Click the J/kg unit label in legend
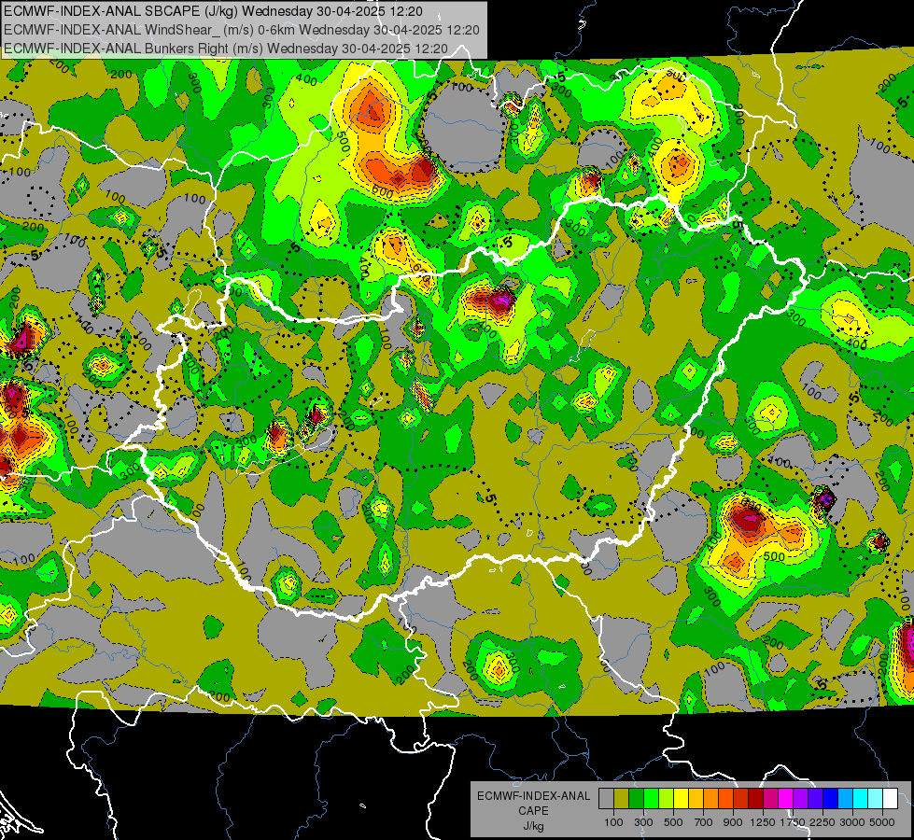The image size is (914, 840). pos(533,827)
